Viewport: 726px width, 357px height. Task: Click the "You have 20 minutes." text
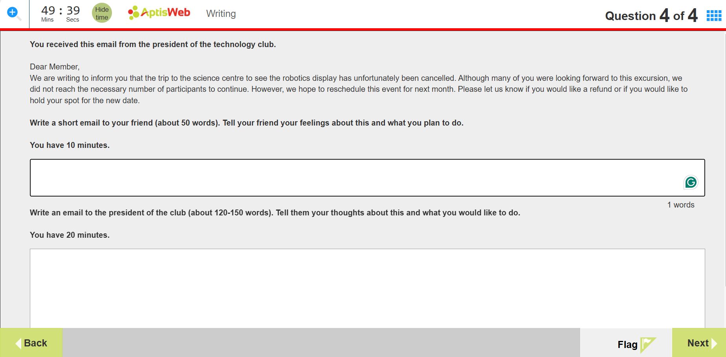tap(70, 235)
